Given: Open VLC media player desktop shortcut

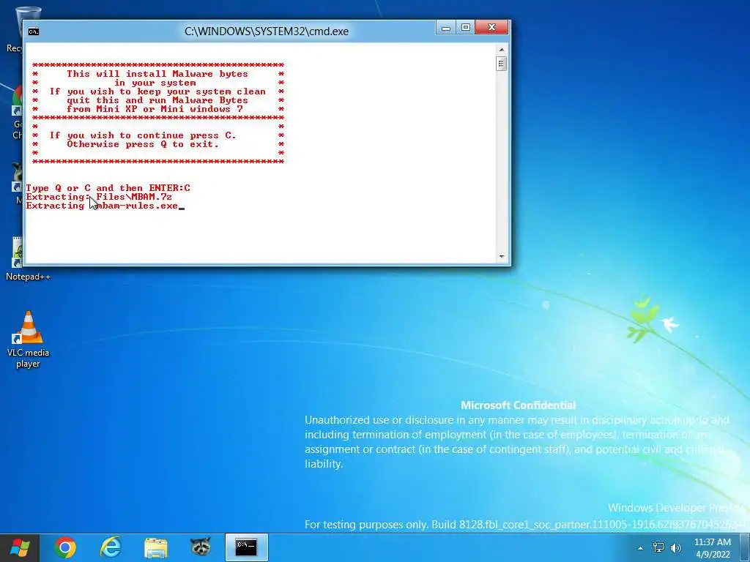Looking at the screenshot, I should click(x=28, y=340).
